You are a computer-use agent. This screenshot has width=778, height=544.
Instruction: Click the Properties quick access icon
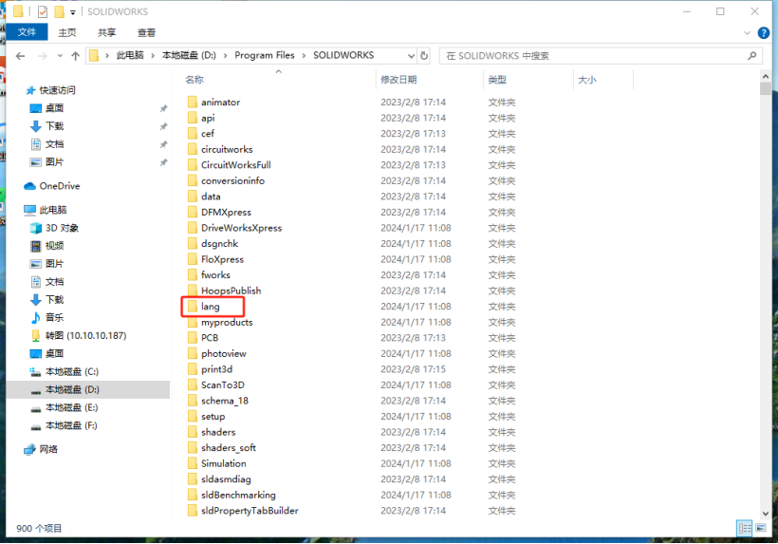[43, 11]
